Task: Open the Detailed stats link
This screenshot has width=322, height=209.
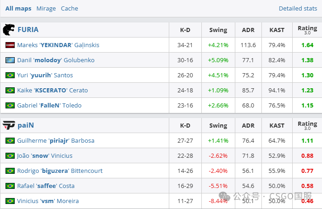Action: coord(298,9)
